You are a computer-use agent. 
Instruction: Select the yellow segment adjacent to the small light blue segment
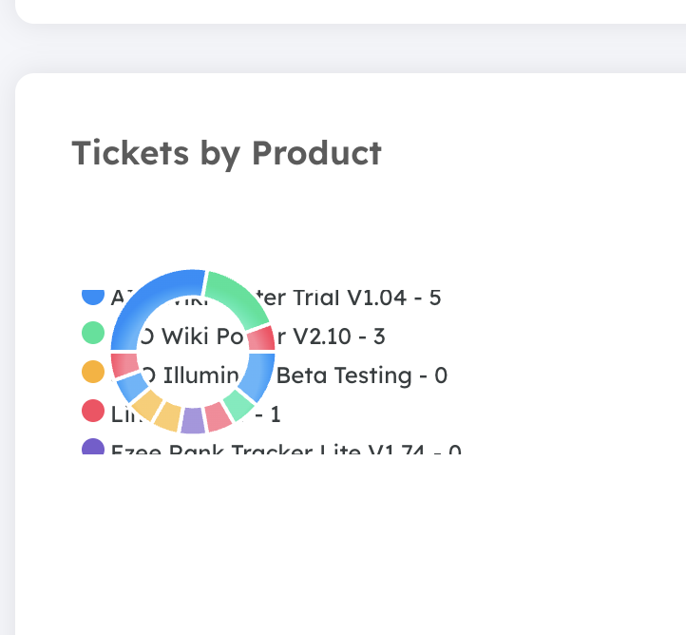147,405
